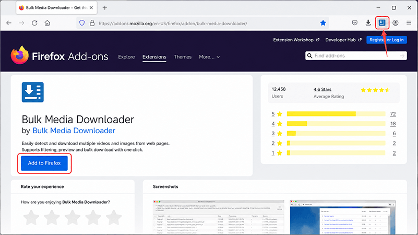Rate the add-on four stars
The image size is (418, 235).
tap(93, 217)
